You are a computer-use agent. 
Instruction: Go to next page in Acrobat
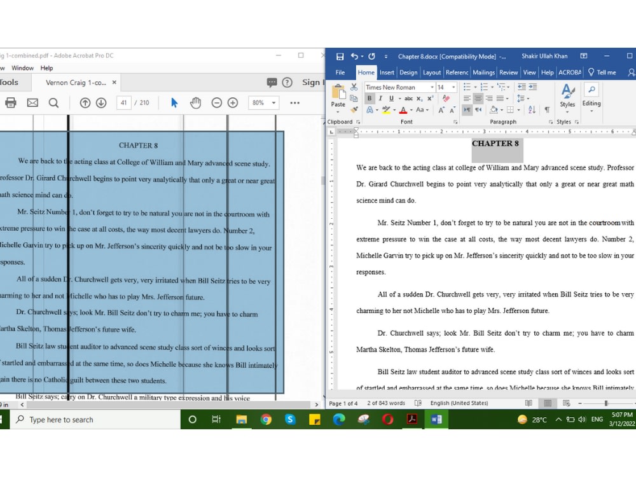[x=101, y=102]
